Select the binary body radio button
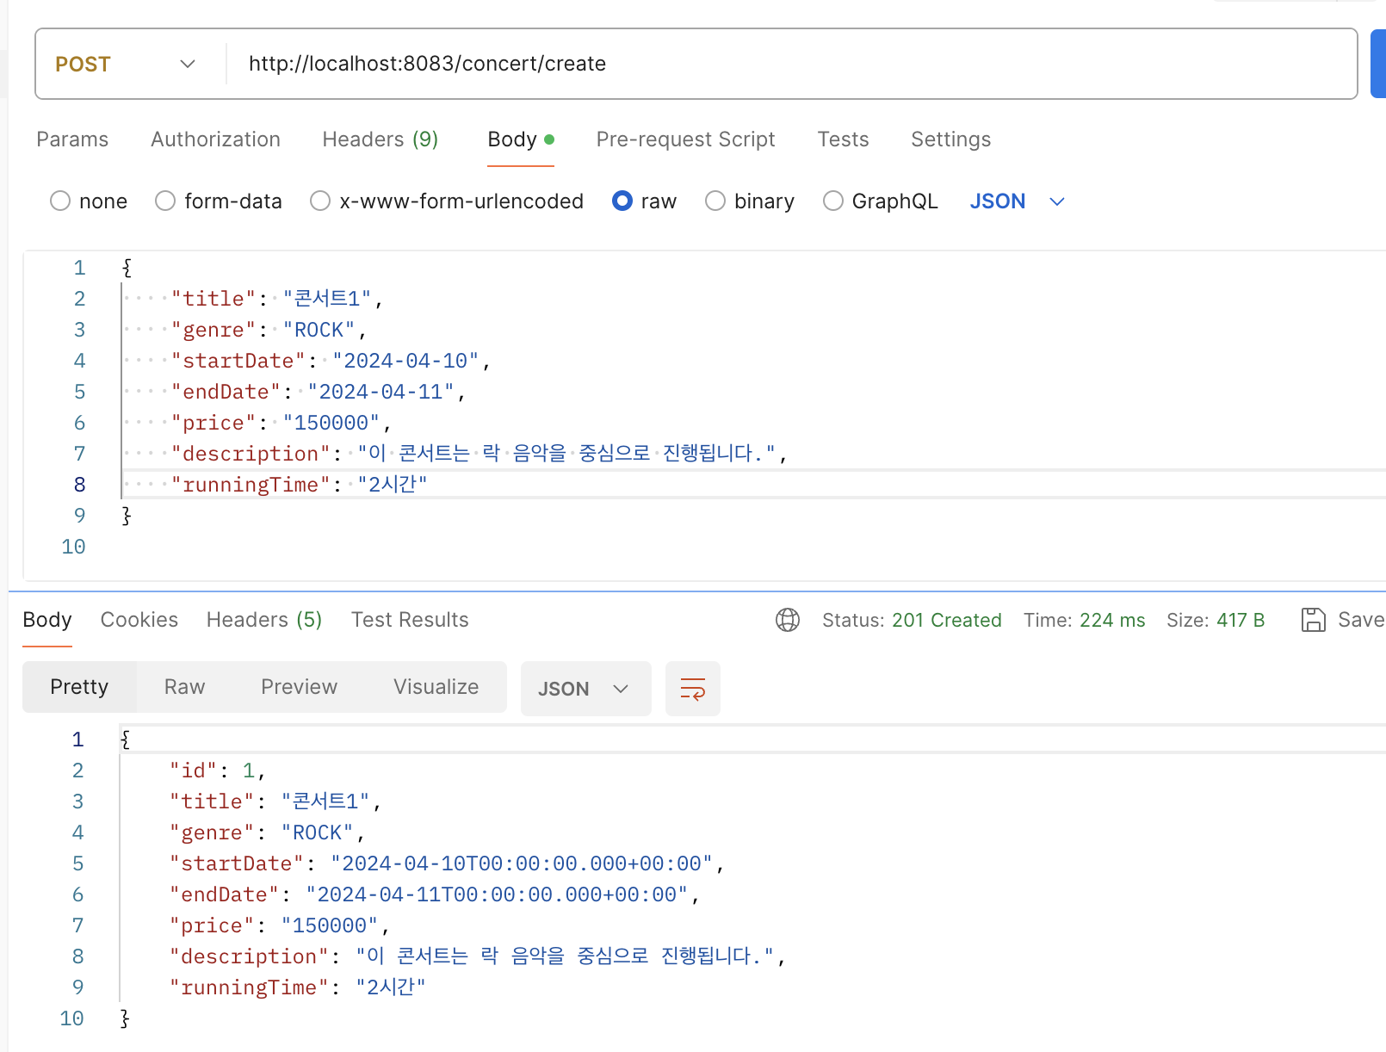The width and height of the screenshot is (1386, 1052). [715, 201]
